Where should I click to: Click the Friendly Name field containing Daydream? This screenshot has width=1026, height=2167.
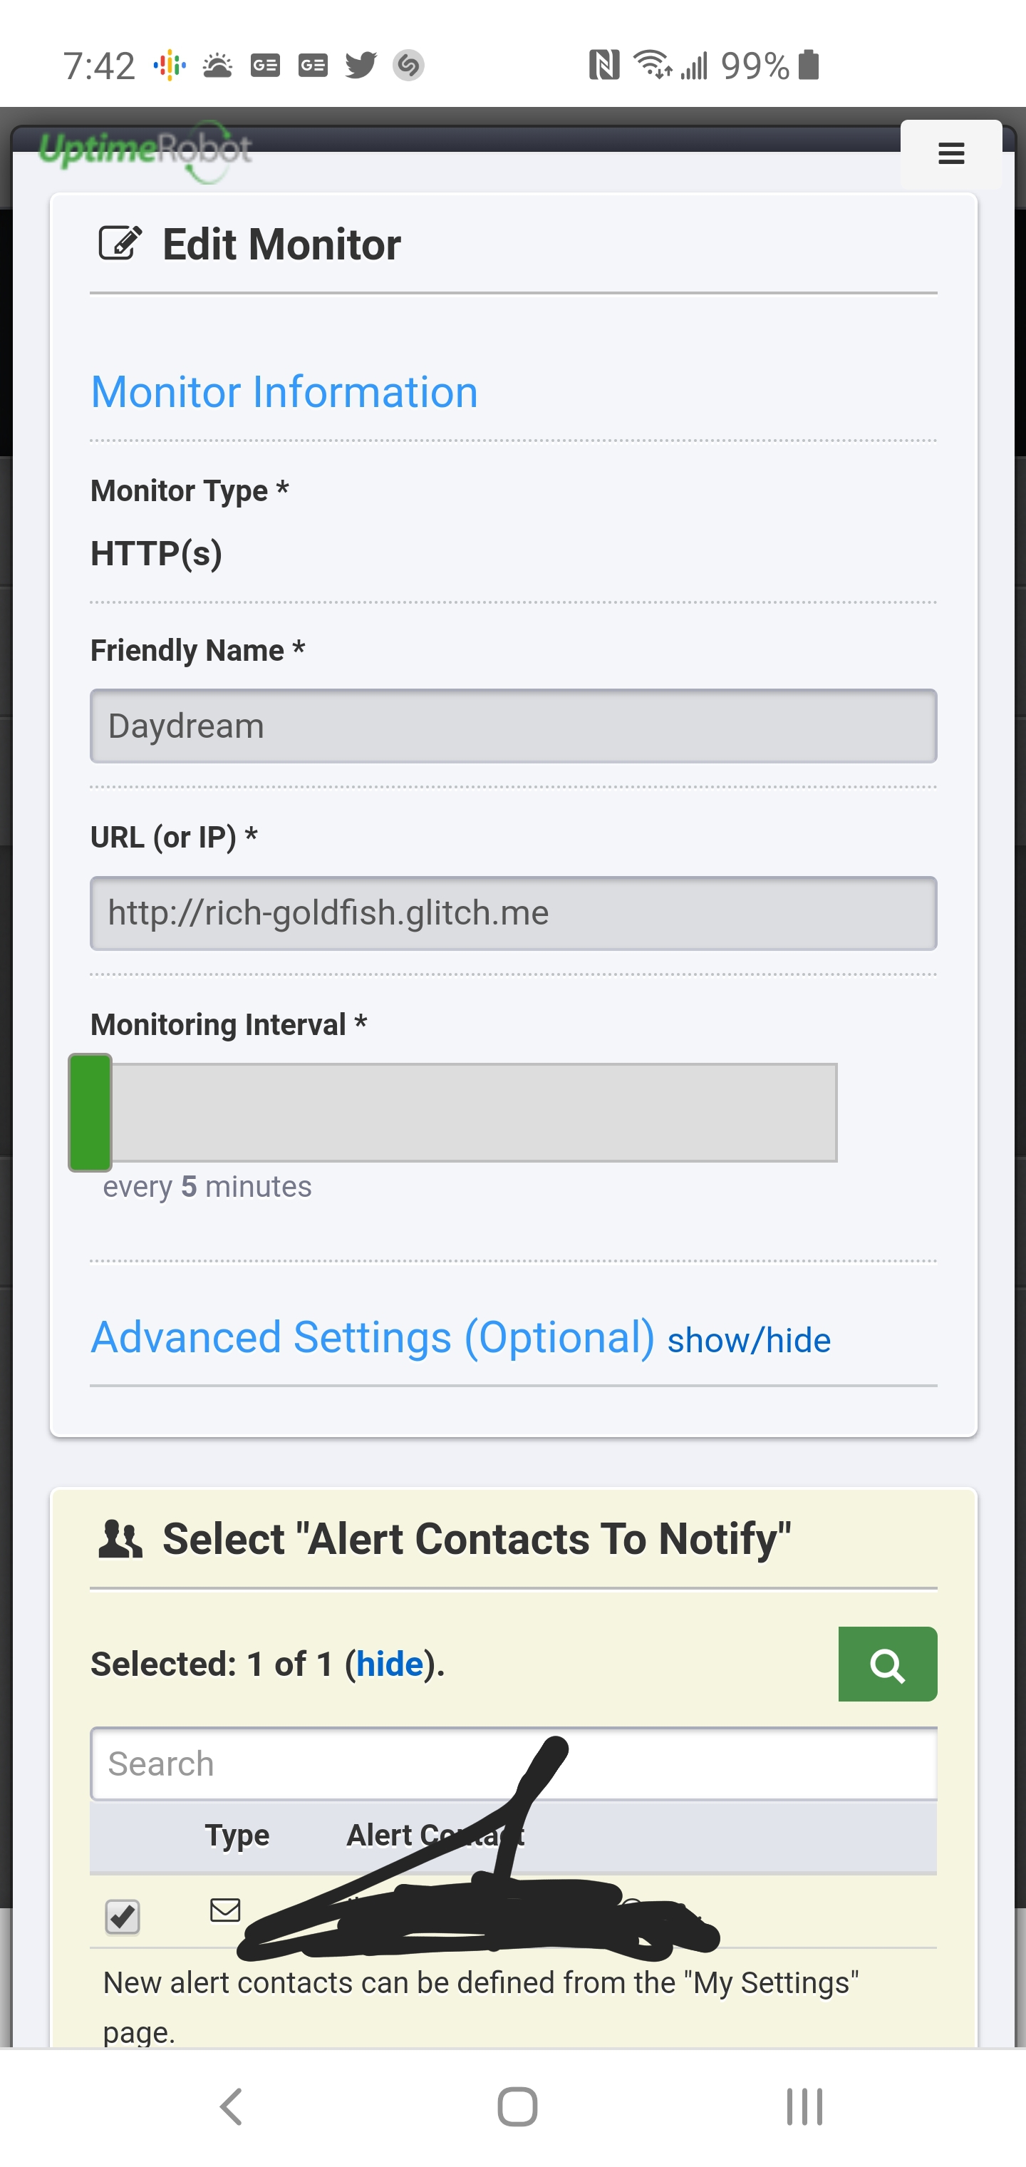click(x=513, y=725)
